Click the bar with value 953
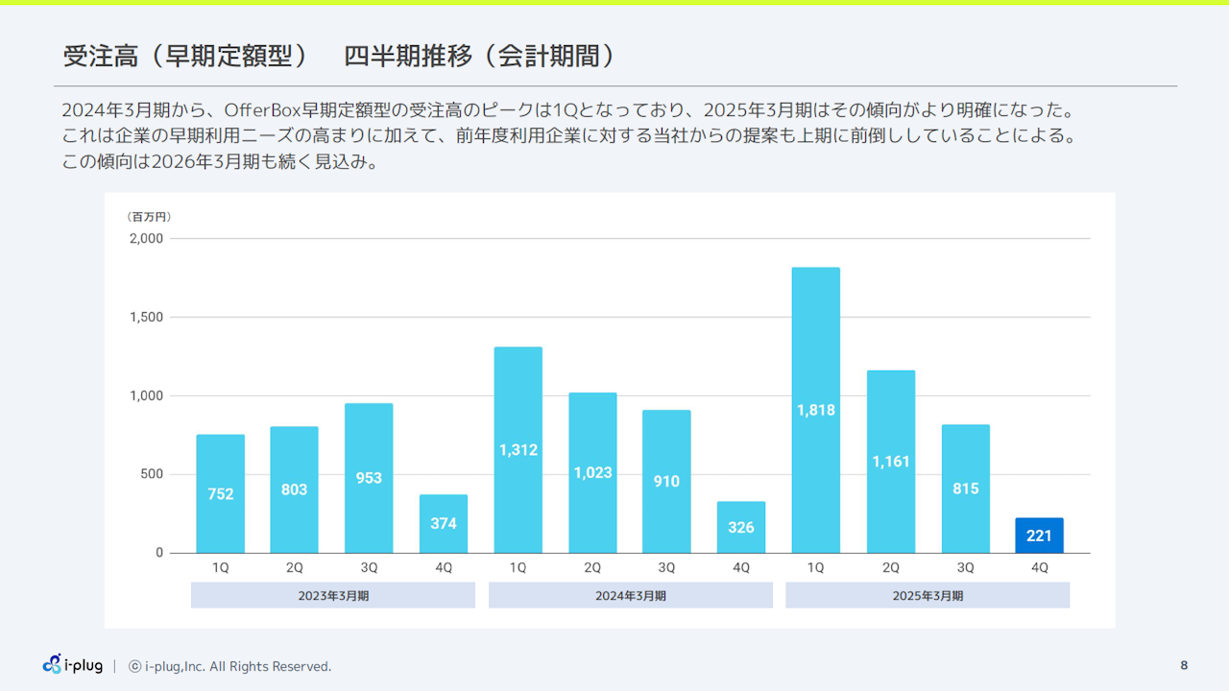 point(369,478)
